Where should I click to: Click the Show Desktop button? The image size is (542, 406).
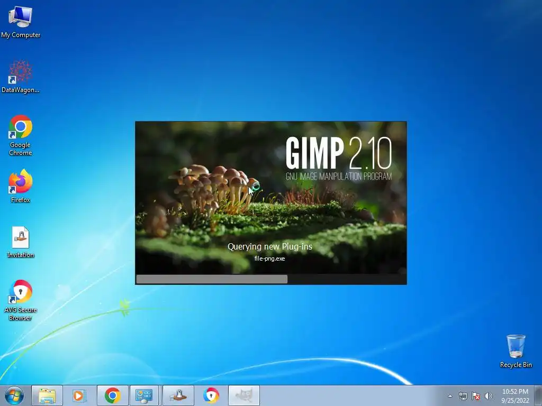click(538, 395)
